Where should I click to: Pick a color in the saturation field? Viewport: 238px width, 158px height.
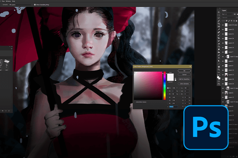point(148,86)
